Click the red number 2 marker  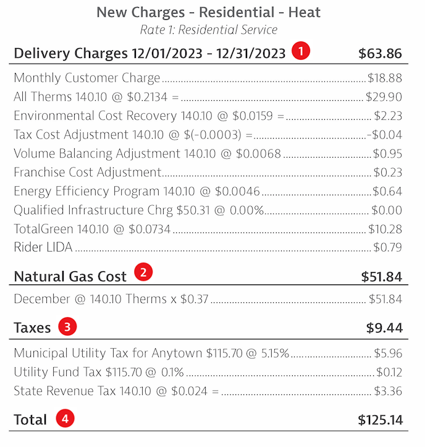point(143,272)
